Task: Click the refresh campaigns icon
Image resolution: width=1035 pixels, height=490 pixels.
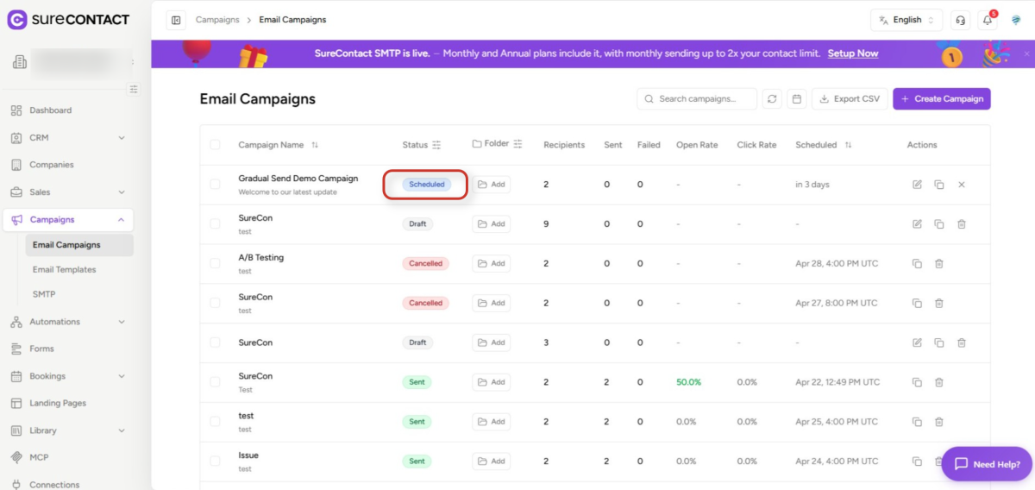Action: 772,99
